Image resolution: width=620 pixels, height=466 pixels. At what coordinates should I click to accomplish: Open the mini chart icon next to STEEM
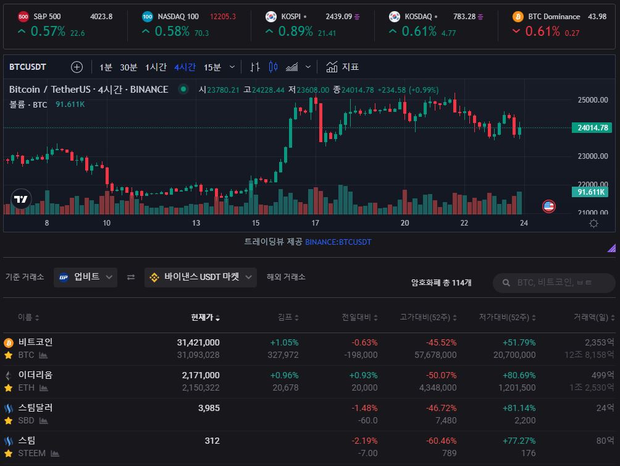55,454
